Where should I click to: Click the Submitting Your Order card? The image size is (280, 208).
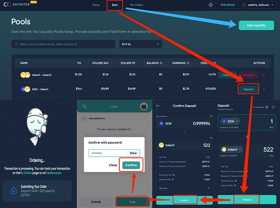click(37, 191)
